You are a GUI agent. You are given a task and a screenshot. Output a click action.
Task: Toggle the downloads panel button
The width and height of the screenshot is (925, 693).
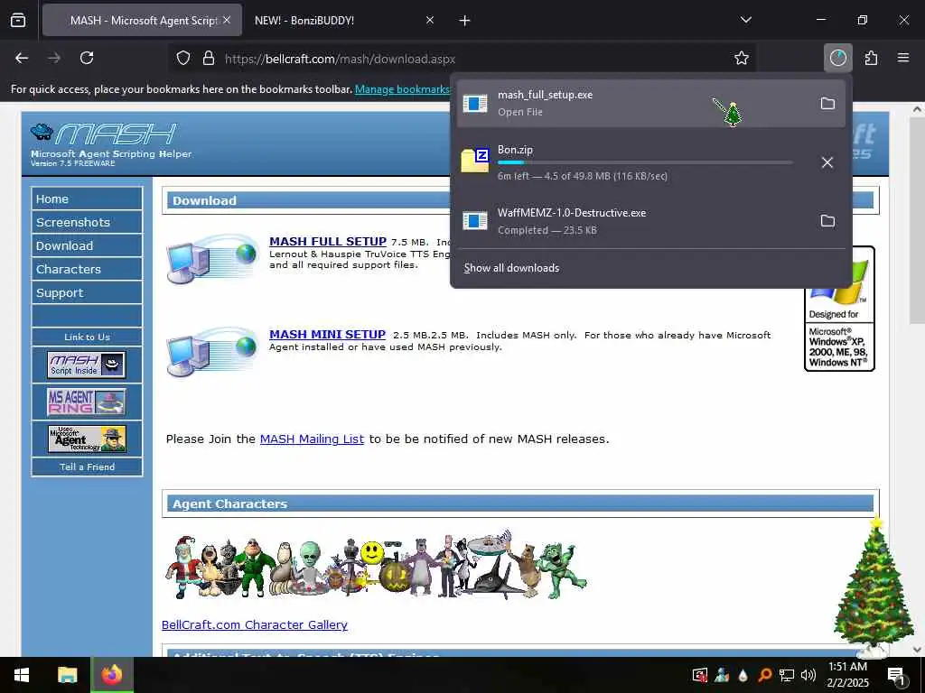[x=837, y=58]
